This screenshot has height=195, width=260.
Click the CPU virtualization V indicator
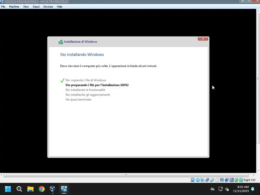tap(232, 180)
